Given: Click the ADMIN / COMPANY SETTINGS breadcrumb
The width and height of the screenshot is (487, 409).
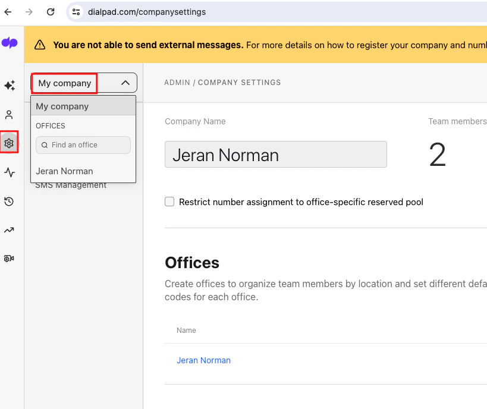Looking at the screenshot, I should [x=222, y=83].
